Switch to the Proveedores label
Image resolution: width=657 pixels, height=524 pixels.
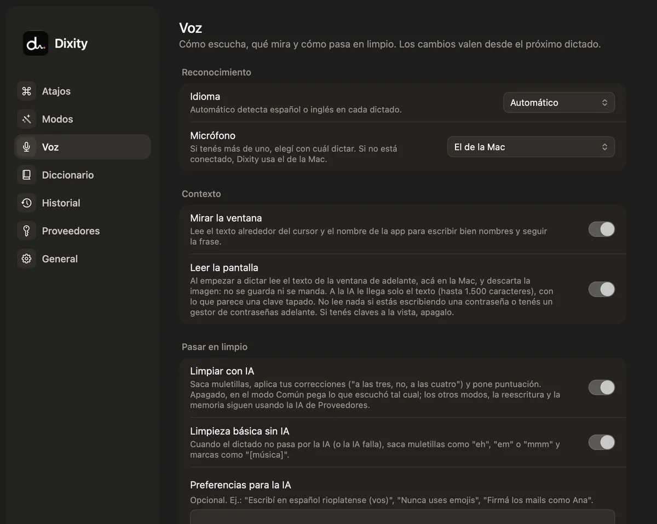pos(71,231)
